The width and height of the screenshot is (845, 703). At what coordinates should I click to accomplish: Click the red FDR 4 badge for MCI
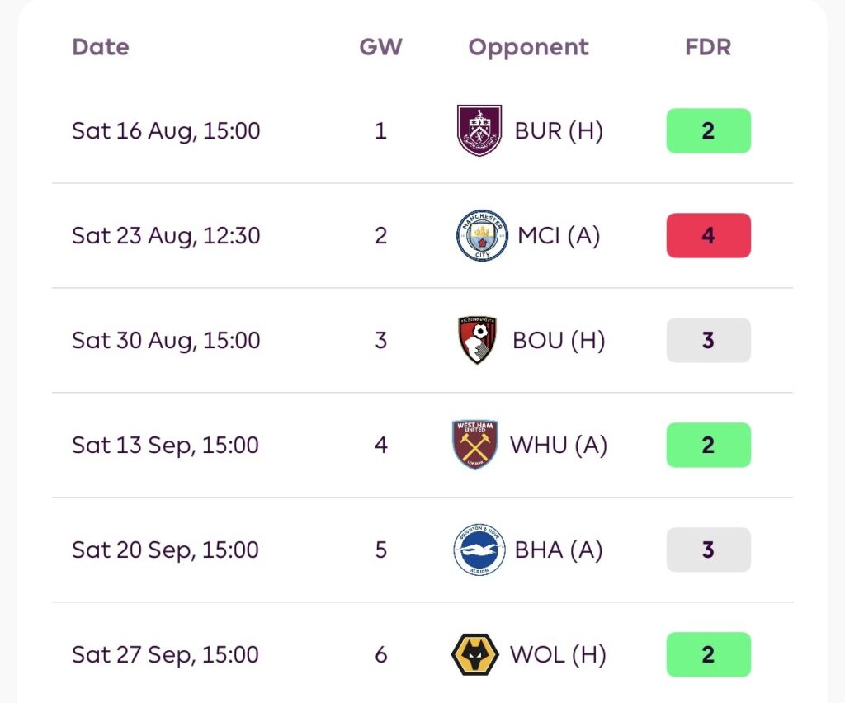tap(708, 235)
